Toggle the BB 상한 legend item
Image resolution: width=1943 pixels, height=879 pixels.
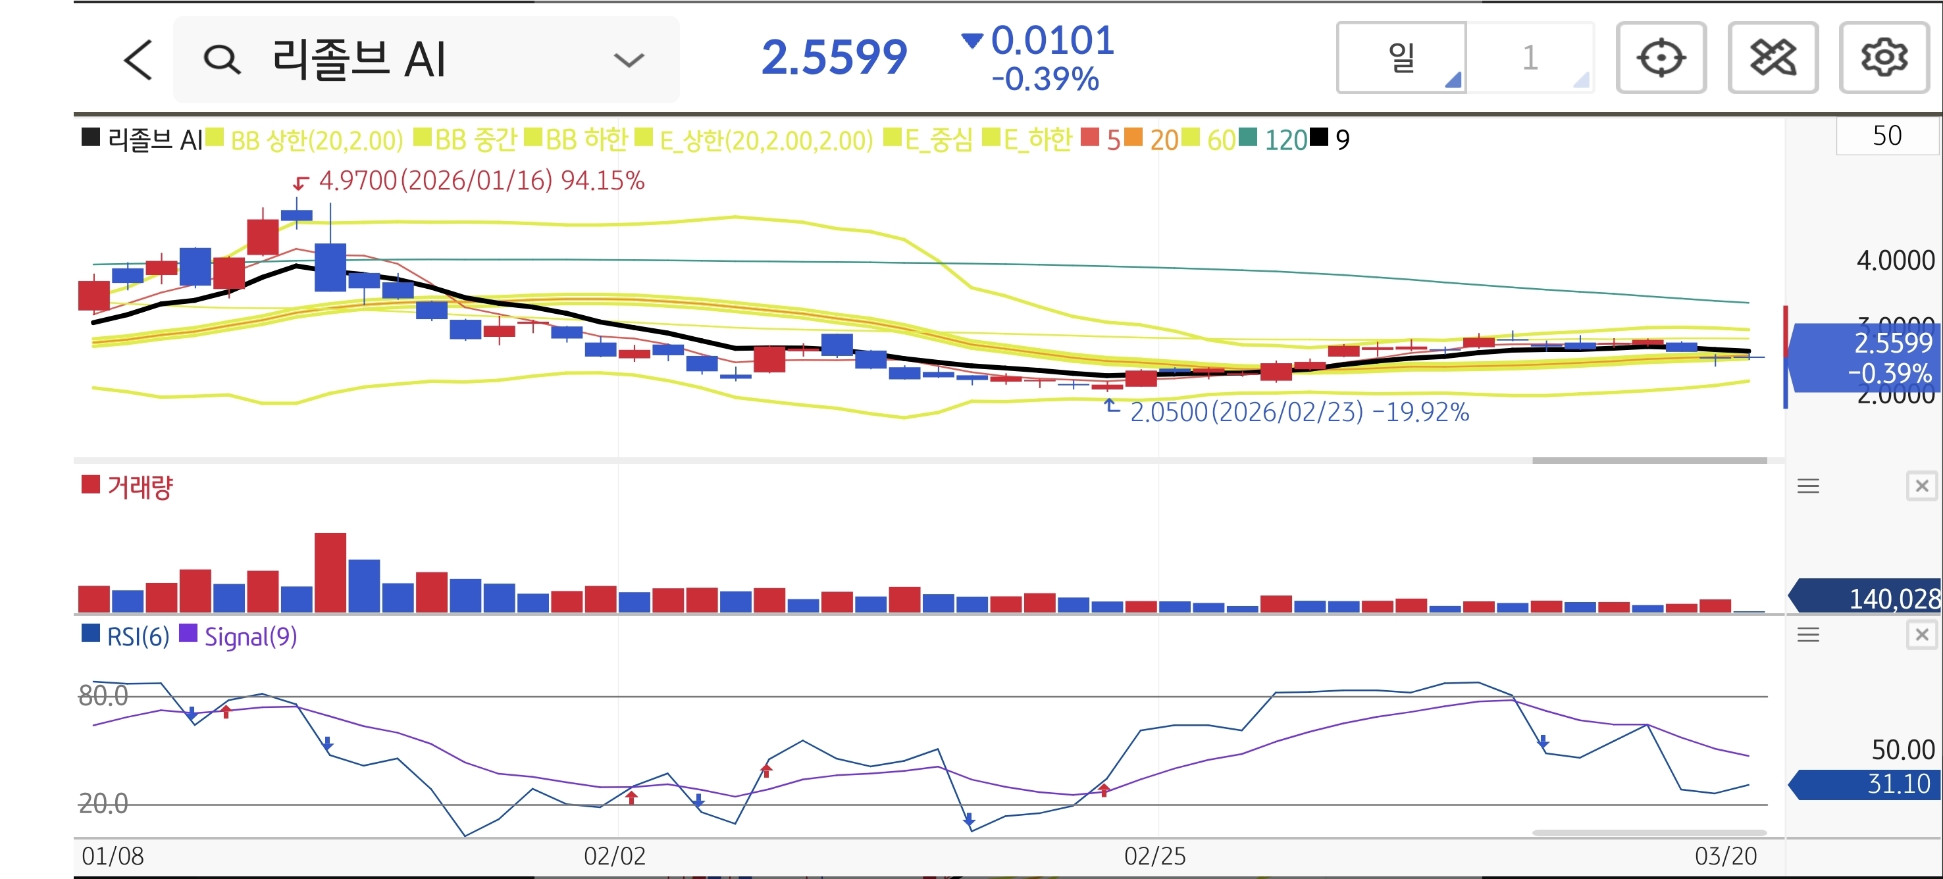click(316, 140)
